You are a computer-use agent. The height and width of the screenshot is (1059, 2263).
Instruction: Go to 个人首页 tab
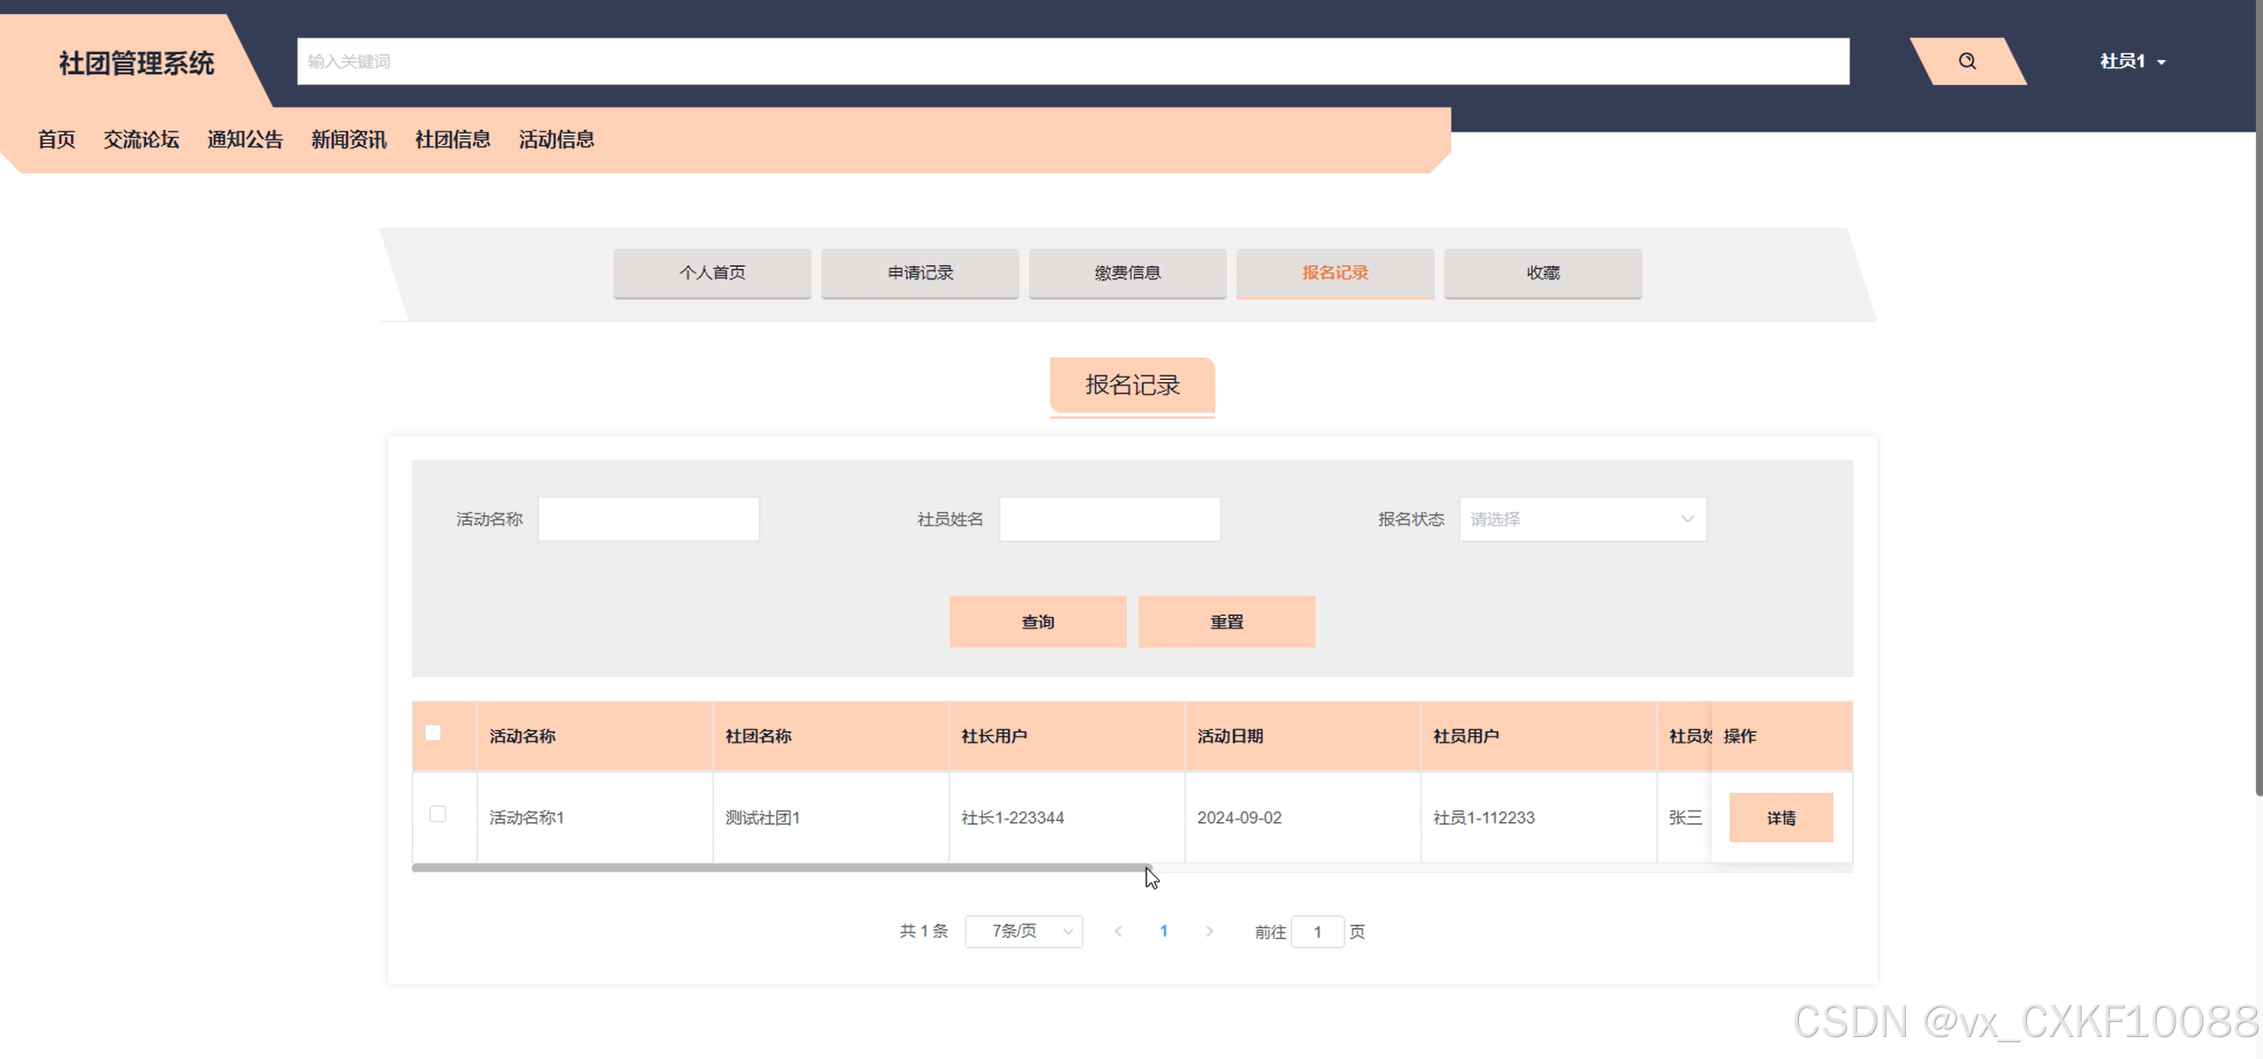click(x=712, y=273)
